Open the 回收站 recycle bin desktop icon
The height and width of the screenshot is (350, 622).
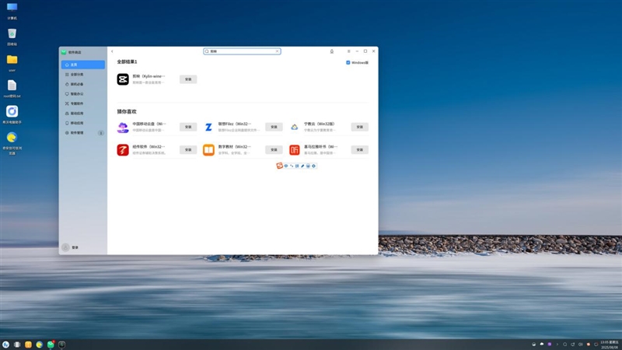12,33
